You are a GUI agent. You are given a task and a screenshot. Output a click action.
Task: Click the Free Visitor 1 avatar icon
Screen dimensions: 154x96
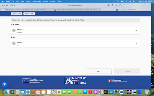click(x=14, y=43)
